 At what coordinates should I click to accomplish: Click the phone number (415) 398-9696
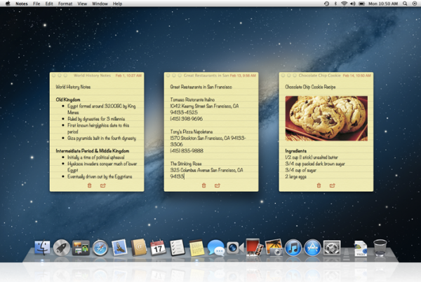187,119
